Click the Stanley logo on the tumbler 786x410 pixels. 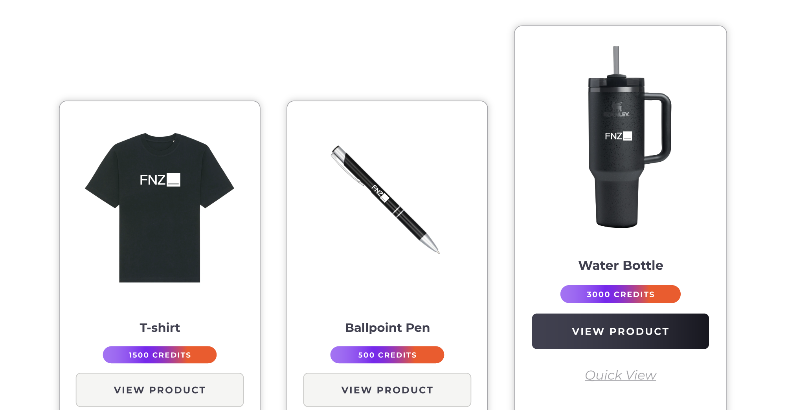(x=617, y=110)
